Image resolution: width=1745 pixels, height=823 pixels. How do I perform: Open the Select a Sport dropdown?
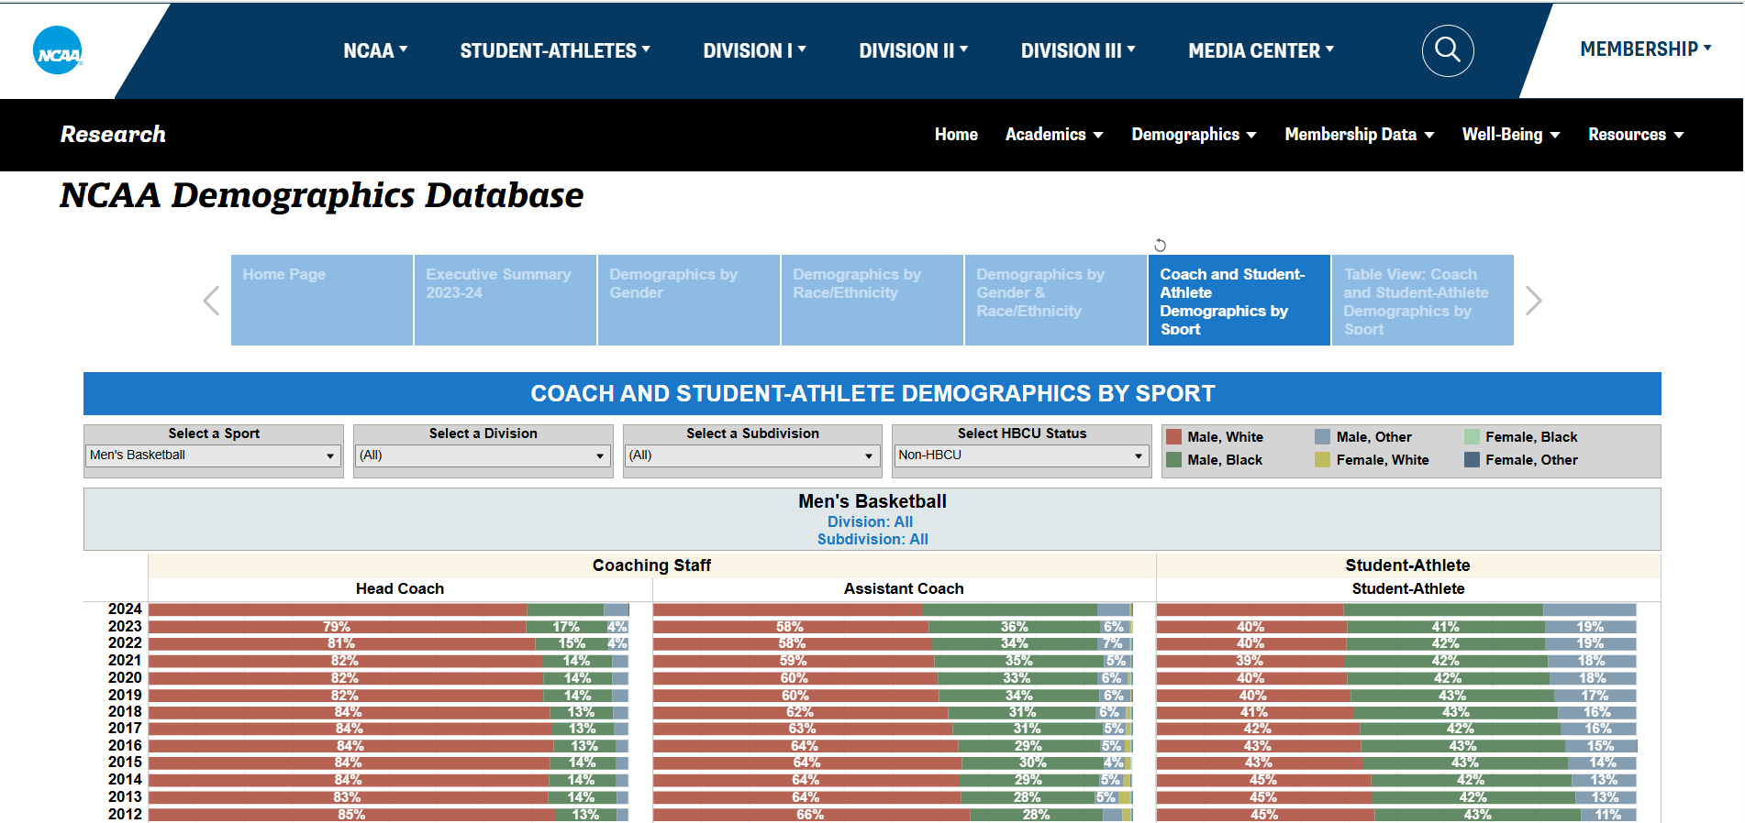coord(214,455)
